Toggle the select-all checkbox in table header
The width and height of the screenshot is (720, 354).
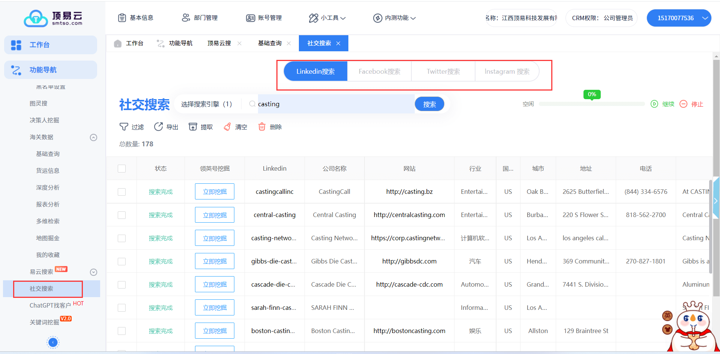tap(121, 169)
